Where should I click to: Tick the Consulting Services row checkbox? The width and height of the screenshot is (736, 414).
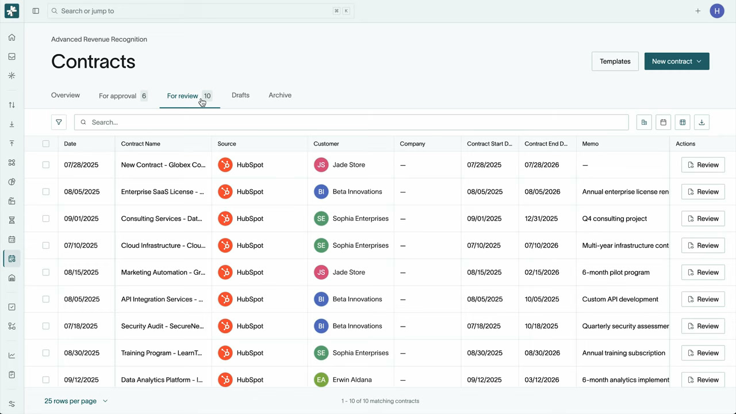click(x=46, y=218)
